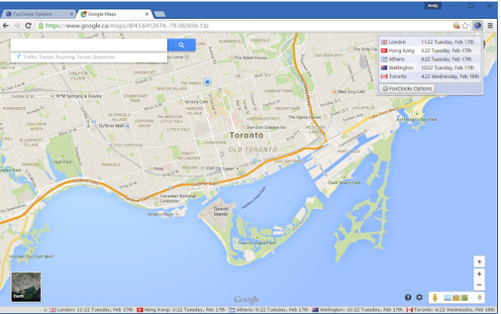Click the blue map search button
The height and width of the screenshot is (314, 501).
(181, 45)
